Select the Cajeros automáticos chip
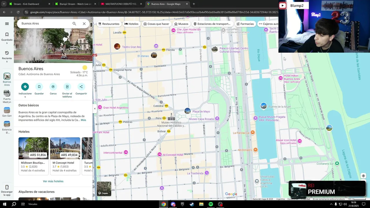This screenshot has height=208, width=370. tap(268, 24)
